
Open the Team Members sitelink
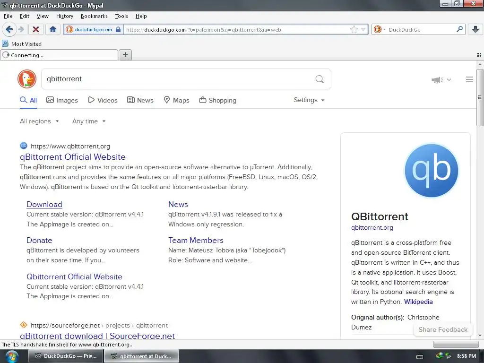(196, 240)
